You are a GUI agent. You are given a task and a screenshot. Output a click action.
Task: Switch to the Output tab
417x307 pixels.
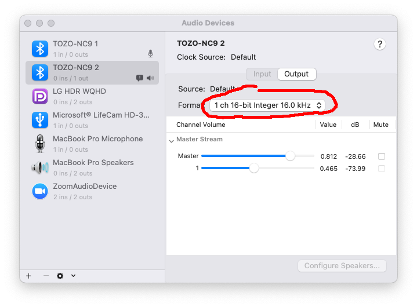click(296, 74)
